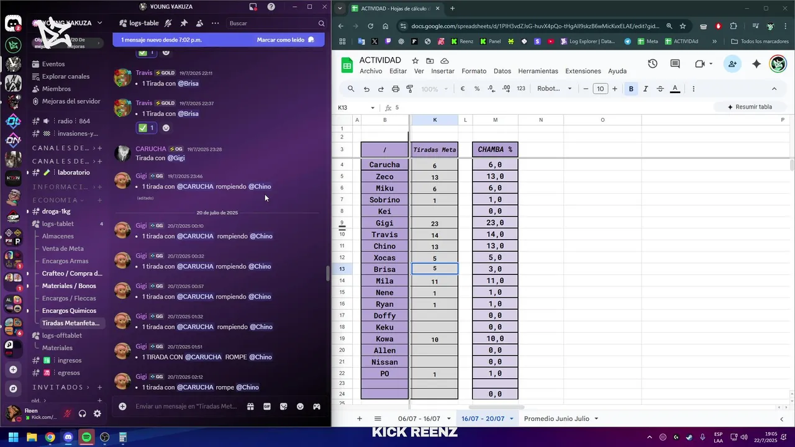Collapse the ECONOMIA category in Discord
Viewport: 795px width, 447px height.
59,200
